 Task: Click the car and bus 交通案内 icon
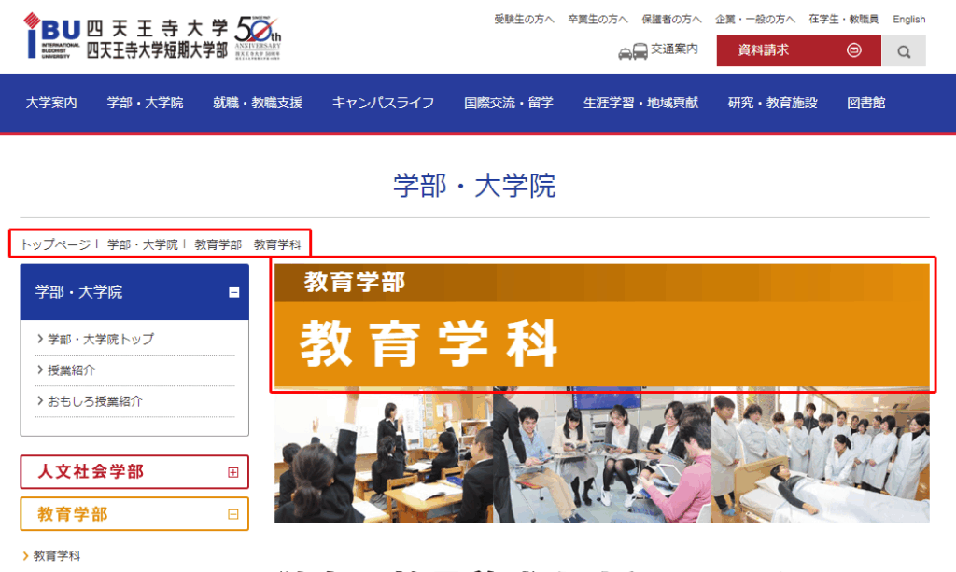point(632,51)
